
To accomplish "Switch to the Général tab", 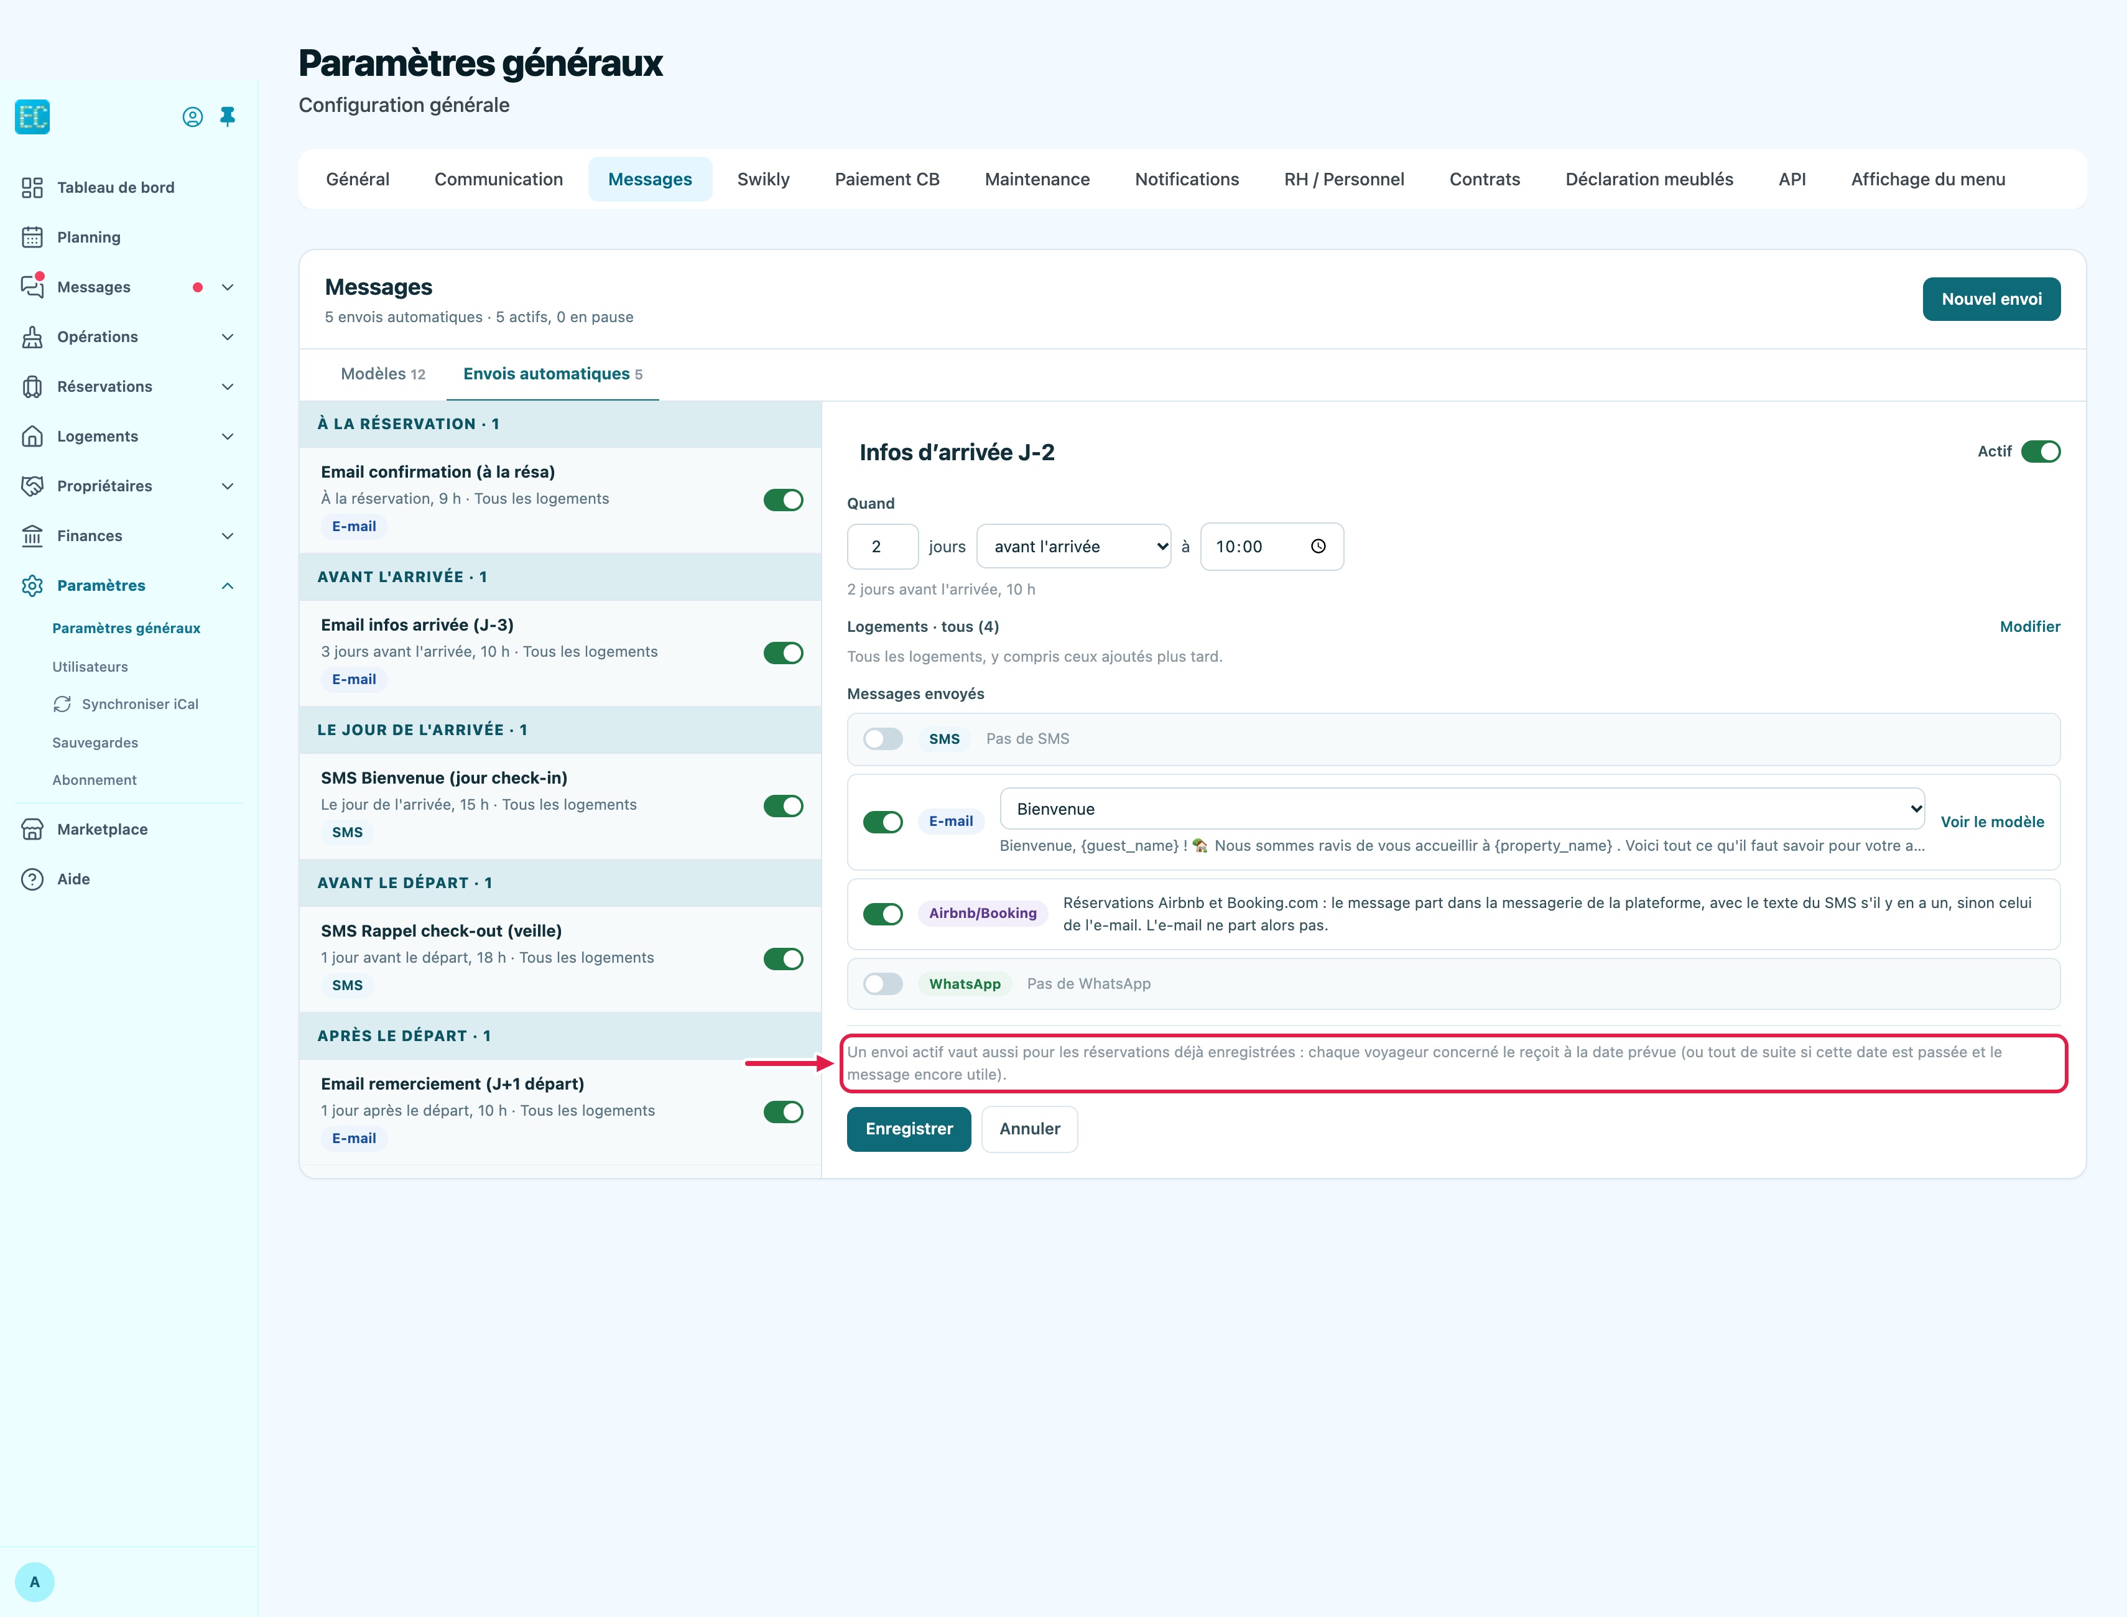I will pos(357,179).
